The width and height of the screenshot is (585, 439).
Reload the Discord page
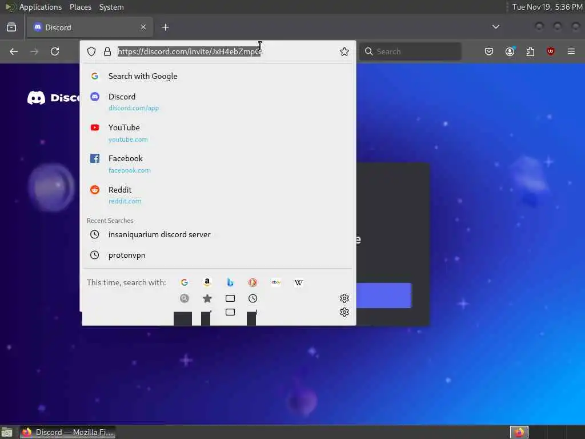tap(55, 51)
